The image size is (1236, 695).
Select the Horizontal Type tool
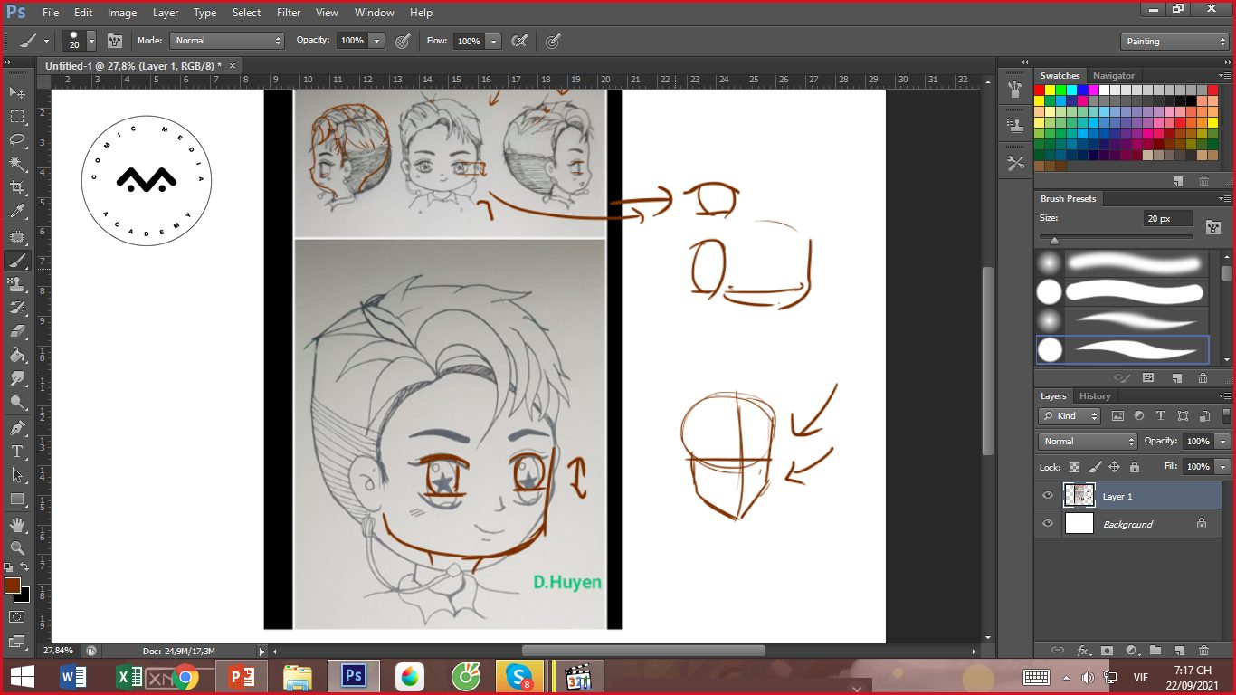(x=17, y=451)
